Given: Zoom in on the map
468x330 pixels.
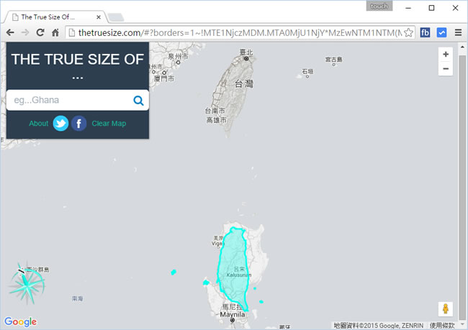Looking at the screenshot, I should click(x=446, y=55).
